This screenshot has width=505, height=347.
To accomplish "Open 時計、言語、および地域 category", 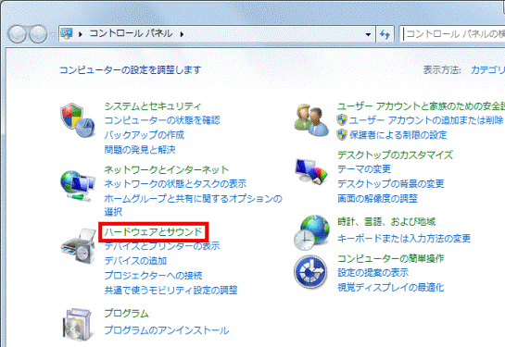I will coord(386,221).
